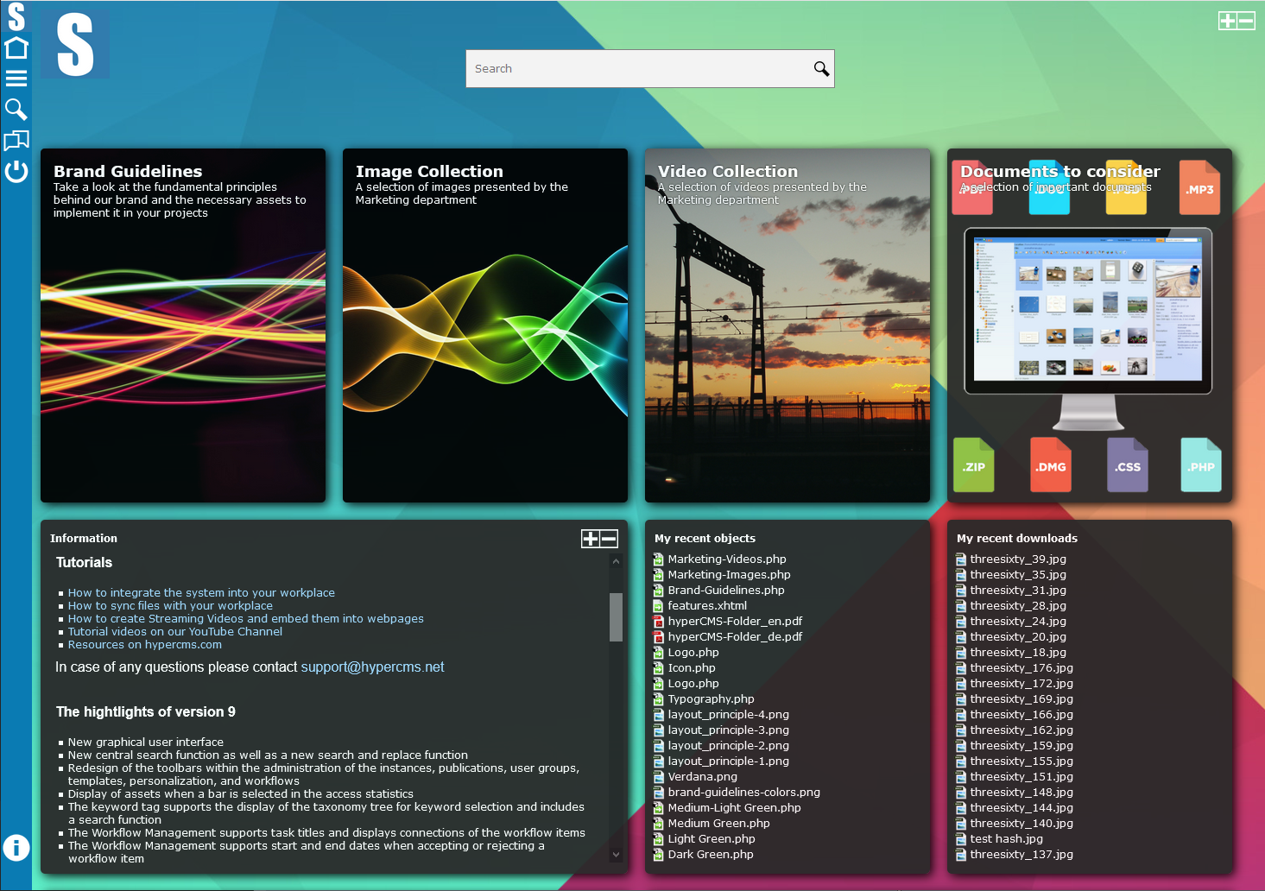Viewport: 1265px width, 891px height.
Task: Follow the "How to sync files with your workplace" link
Action: tap(170, 605)
